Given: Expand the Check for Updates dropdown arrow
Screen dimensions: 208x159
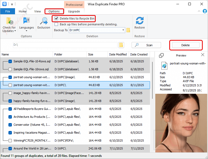Looking at the screenshot, I should tap(15, 31).
